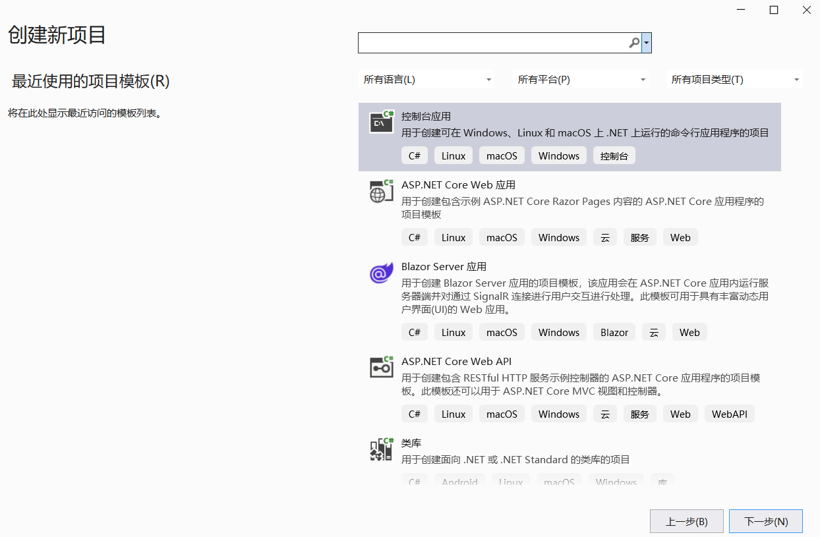Viewport: 820px width, 537px height.
Task: Click the 云 tag on ASP.NET Core Web 应用
Action: 605,237
